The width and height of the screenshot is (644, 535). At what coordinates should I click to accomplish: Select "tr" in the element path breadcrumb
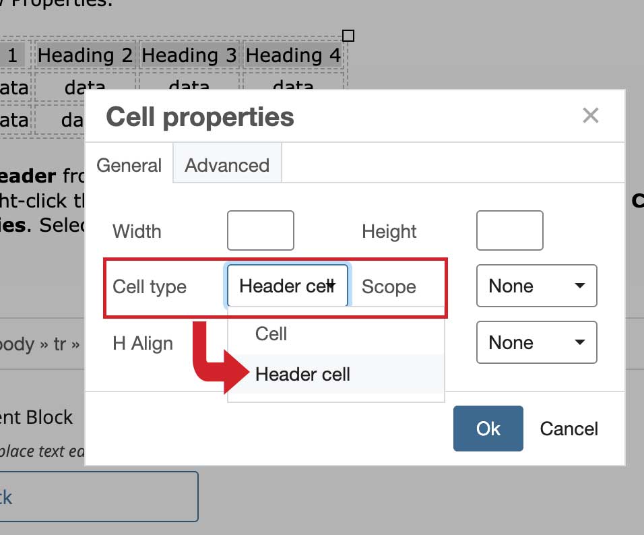pyautogui.click(x=58, y=343)
